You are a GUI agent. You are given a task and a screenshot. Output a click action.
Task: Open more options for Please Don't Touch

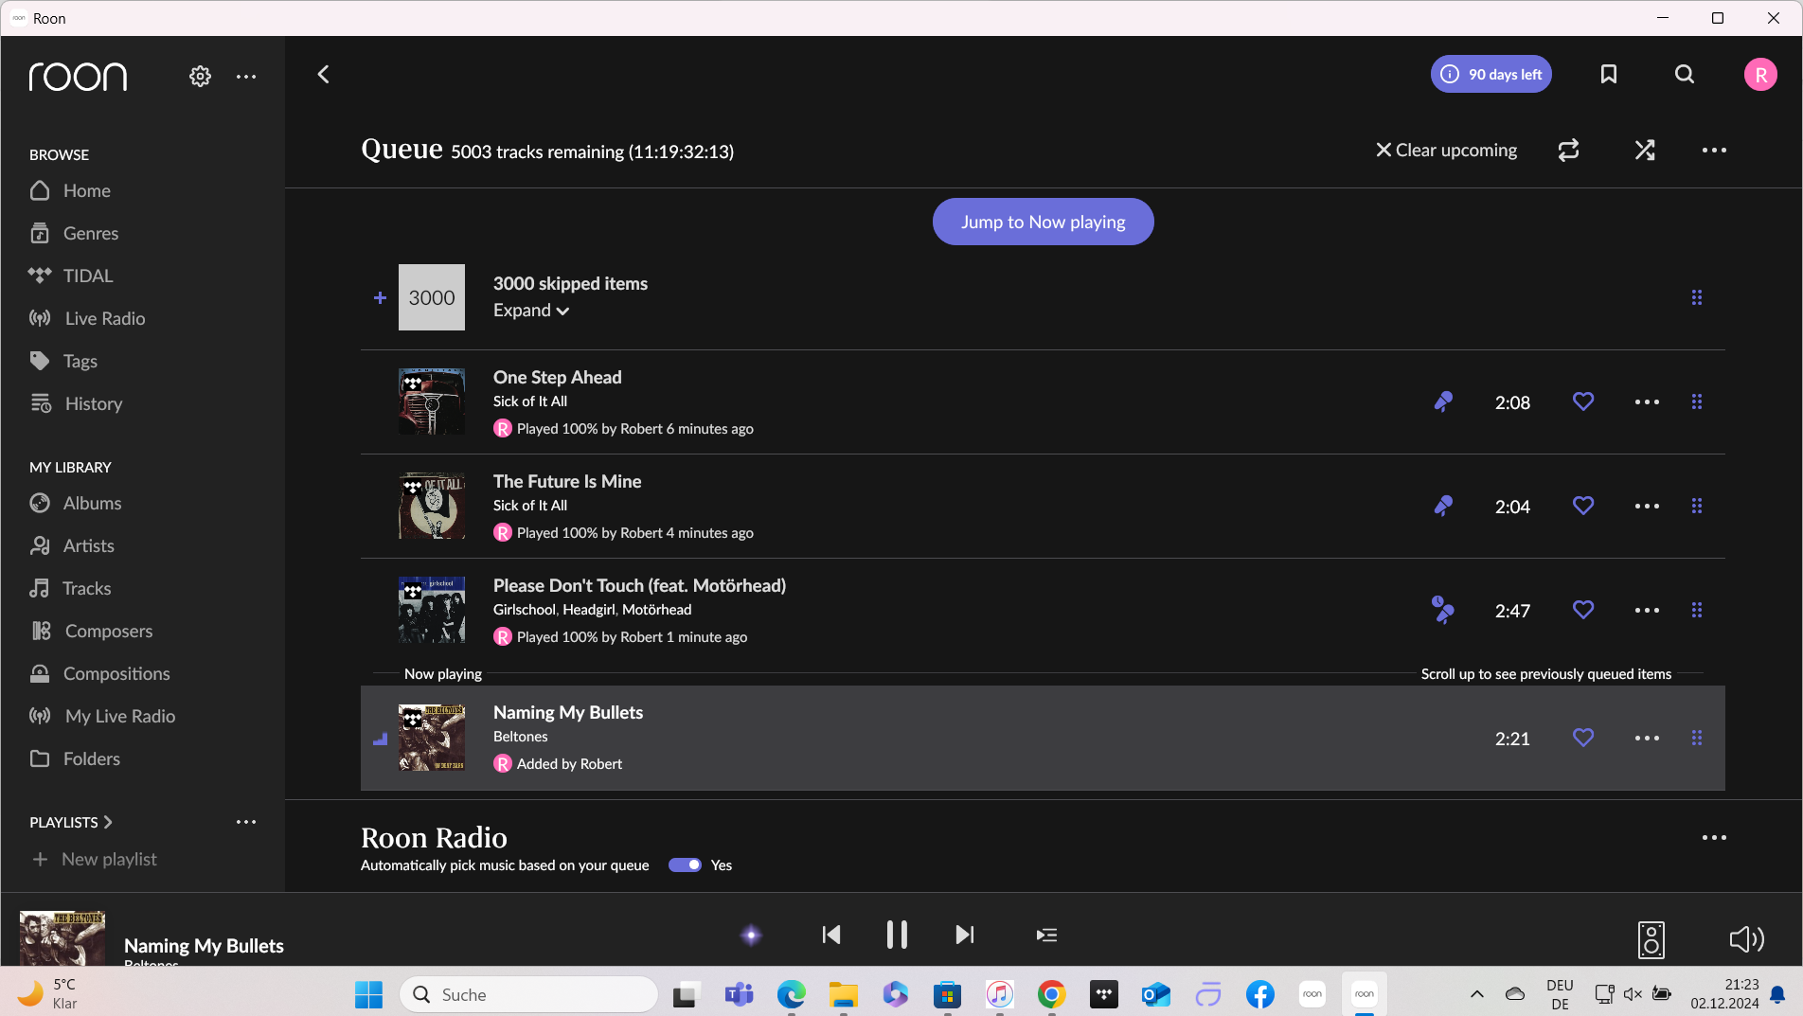click(1647, 610)
